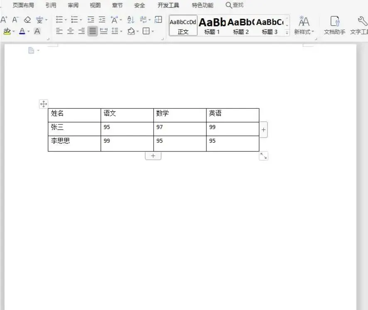Toggle the active justify alignment button
The width and height of the screenshot is (368, 310).
93,31
